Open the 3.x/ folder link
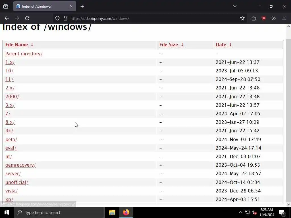Image resolution: width=291 pixels, height=218 pixels. pos(10,105)
